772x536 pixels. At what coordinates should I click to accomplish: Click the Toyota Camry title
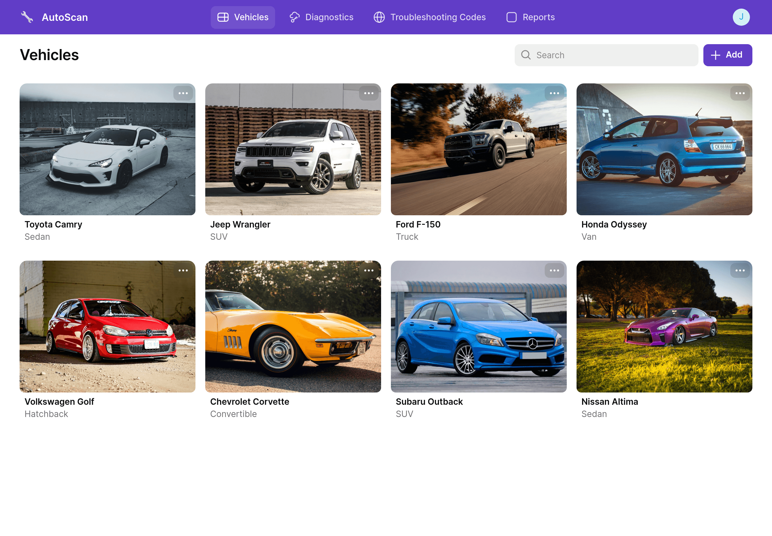[x=53, y=224]
